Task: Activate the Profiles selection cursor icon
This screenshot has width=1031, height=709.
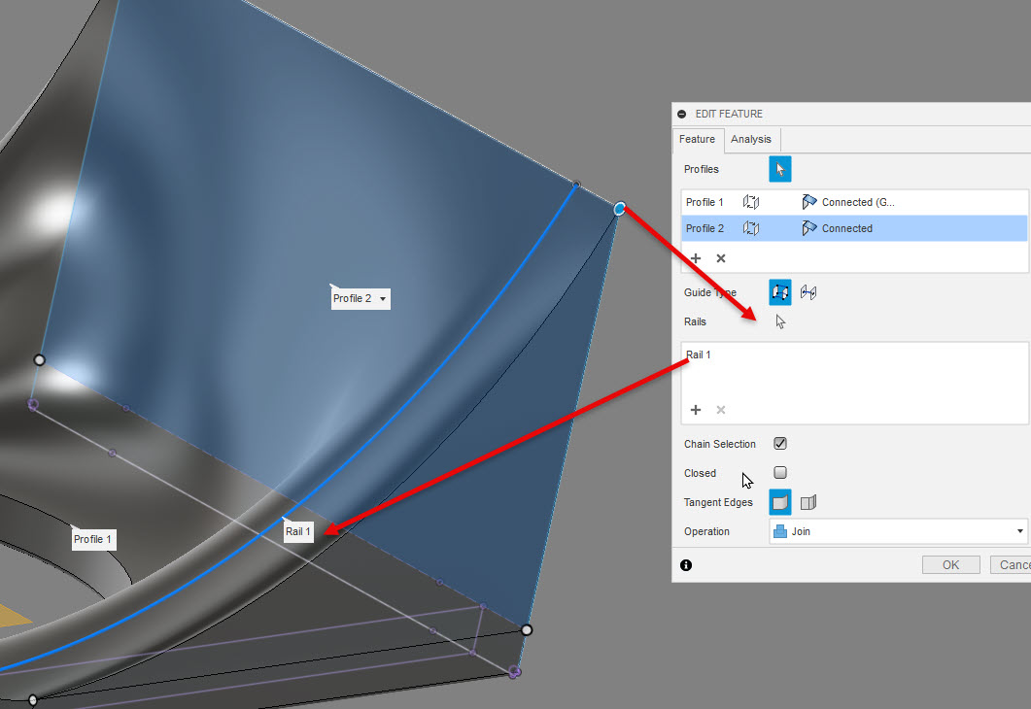Action: 780,169
